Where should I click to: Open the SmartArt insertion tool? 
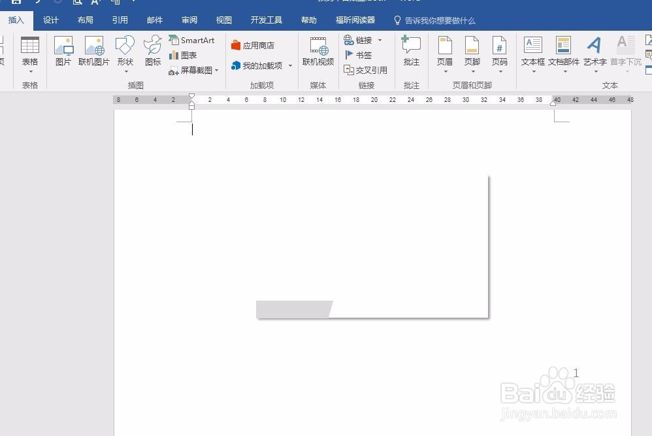(x=193, y=40)
